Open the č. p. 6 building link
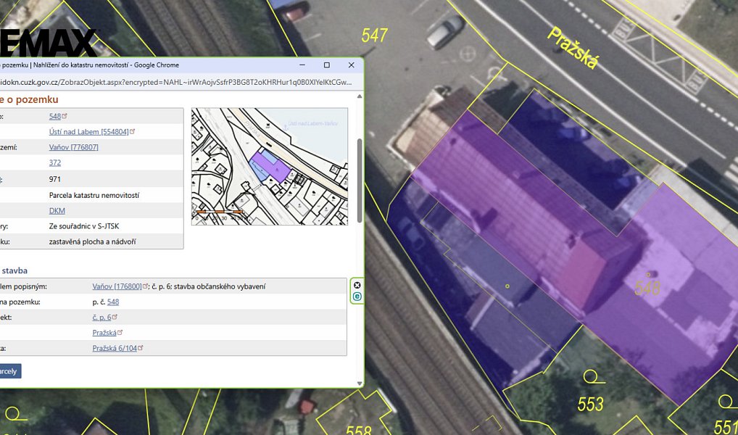738x435 pixels. click(x=101, y=318)
